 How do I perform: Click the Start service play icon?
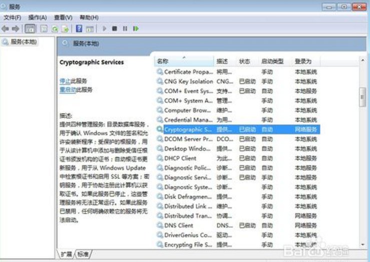104,28
